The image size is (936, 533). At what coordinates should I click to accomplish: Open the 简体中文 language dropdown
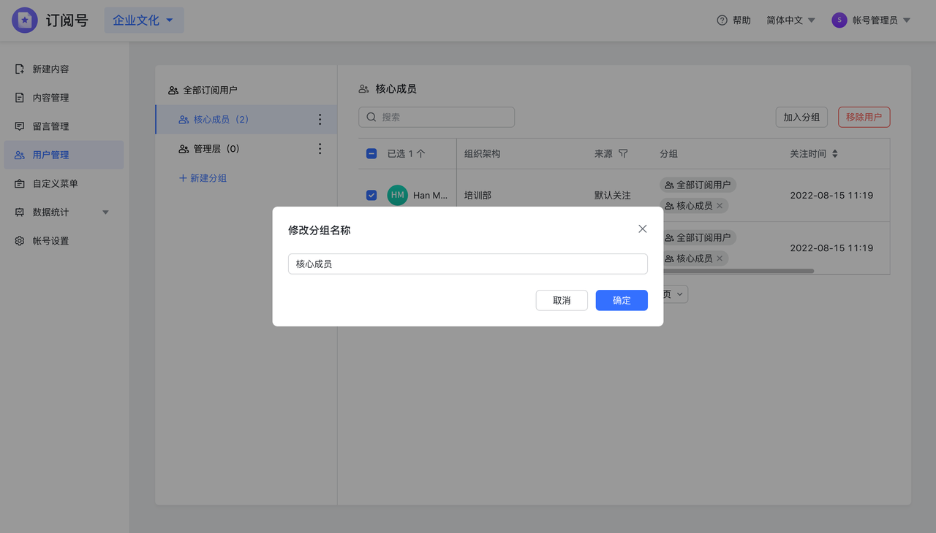[x=790, y=20]
